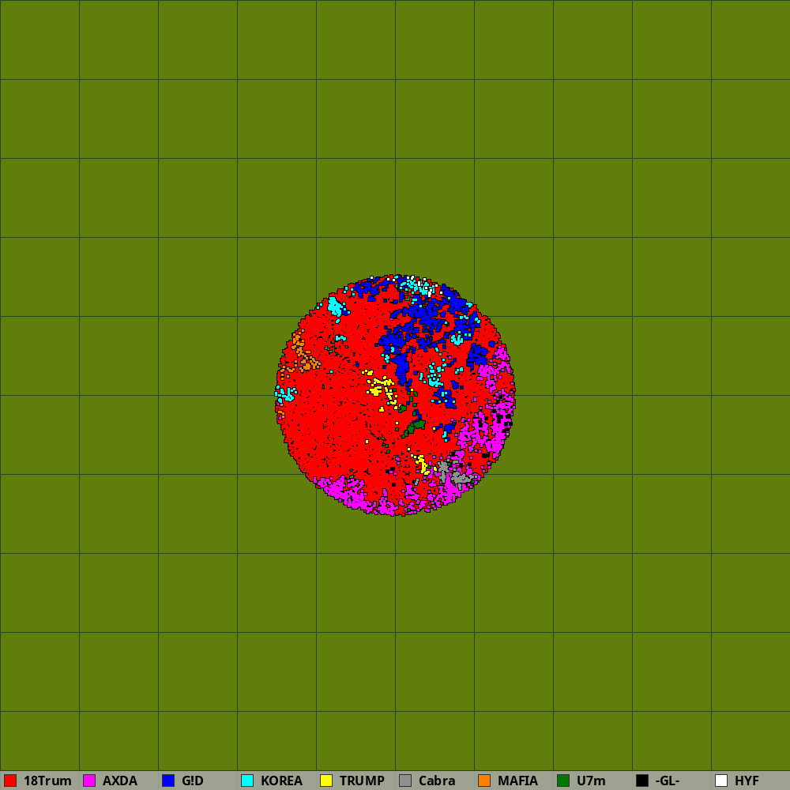Select the MAFIA legend label
The height and width of the screenshot is (790, 790).
click(x=518, y=781)
